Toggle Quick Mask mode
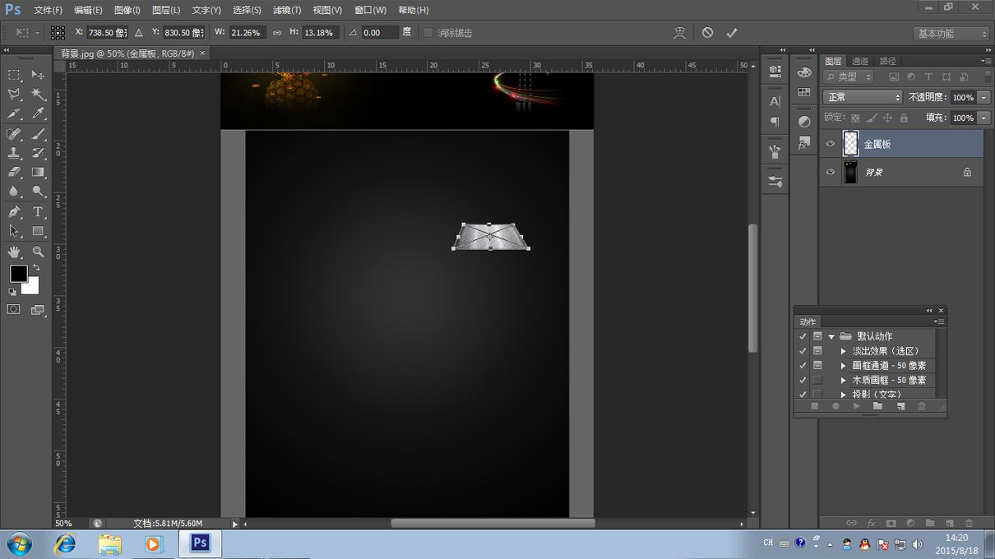Viewport: 995px width, 559px height. click(14, 309)
